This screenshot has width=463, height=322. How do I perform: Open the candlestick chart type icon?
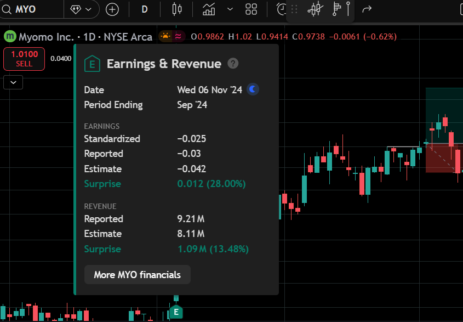[177, 9]
